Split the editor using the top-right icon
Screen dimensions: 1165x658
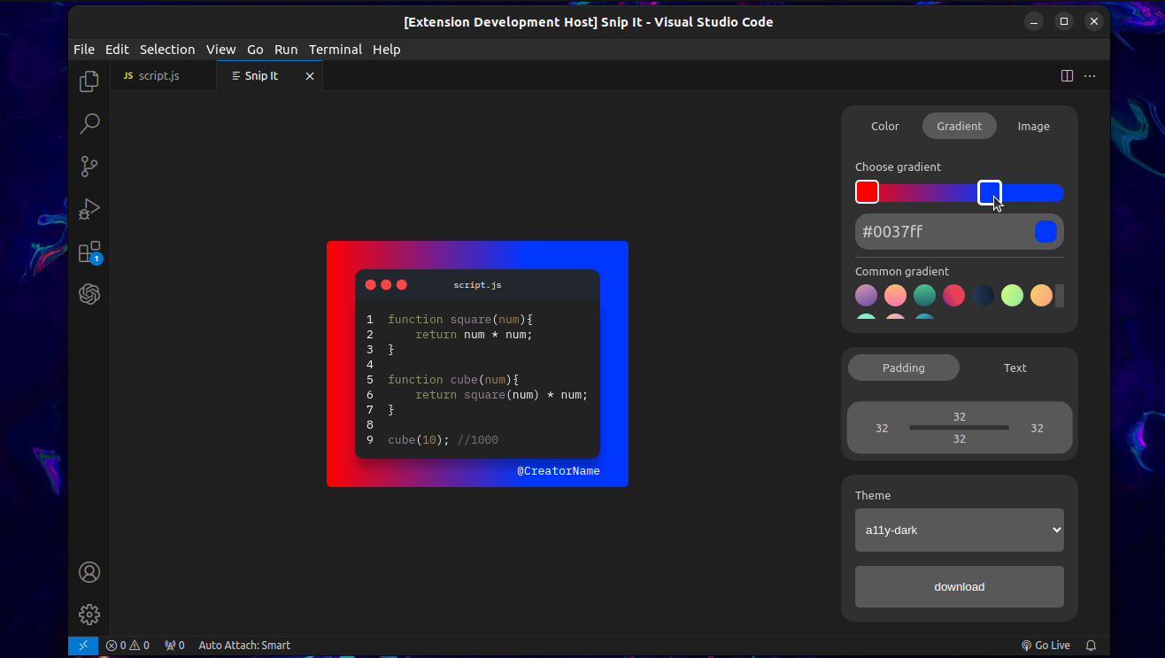(1067, 75)
